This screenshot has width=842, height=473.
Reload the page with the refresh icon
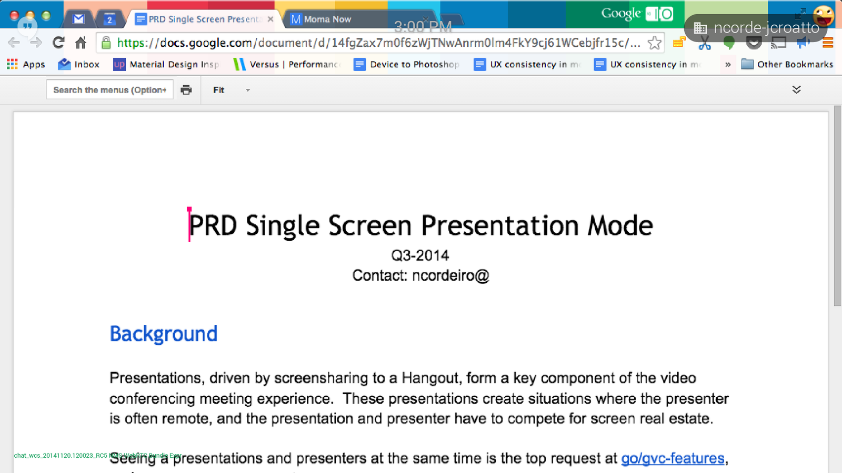[58, 43]
